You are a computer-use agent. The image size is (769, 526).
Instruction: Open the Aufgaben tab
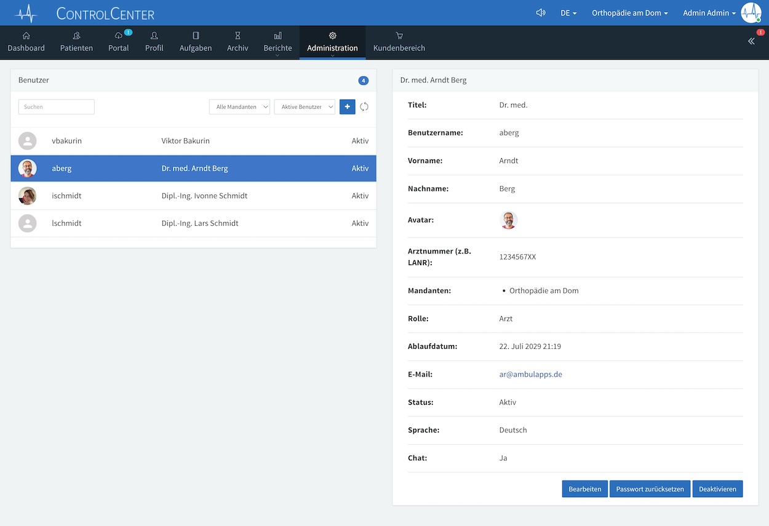coord(196,42)
